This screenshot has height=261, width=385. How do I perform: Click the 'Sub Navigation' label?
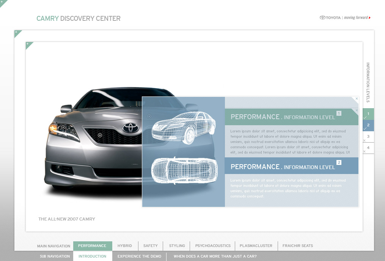click(55, 256)
